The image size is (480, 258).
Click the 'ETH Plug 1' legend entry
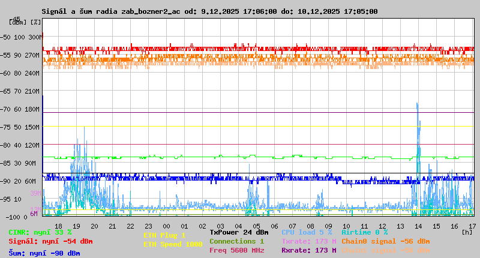164,235
